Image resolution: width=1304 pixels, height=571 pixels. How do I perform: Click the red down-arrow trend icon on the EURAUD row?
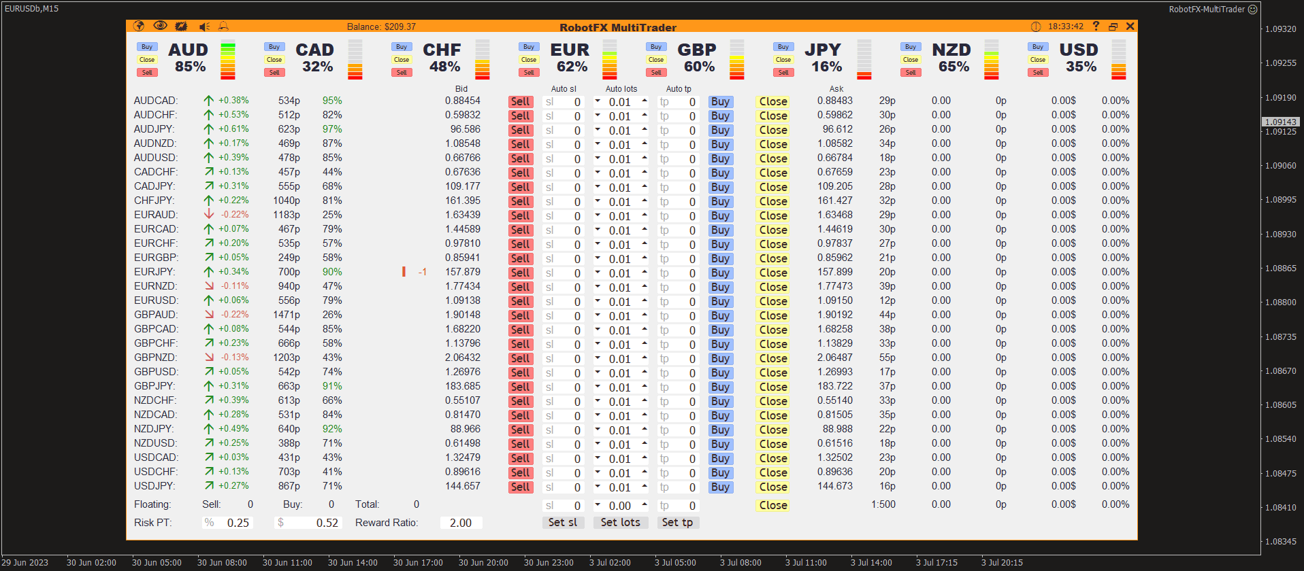click(x=209, y=215)
